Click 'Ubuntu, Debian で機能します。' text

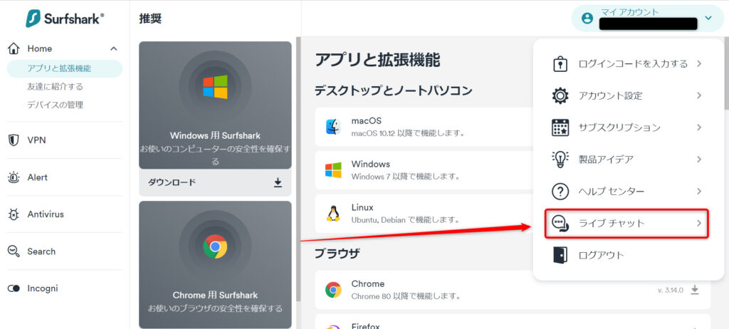coord(405,219)
